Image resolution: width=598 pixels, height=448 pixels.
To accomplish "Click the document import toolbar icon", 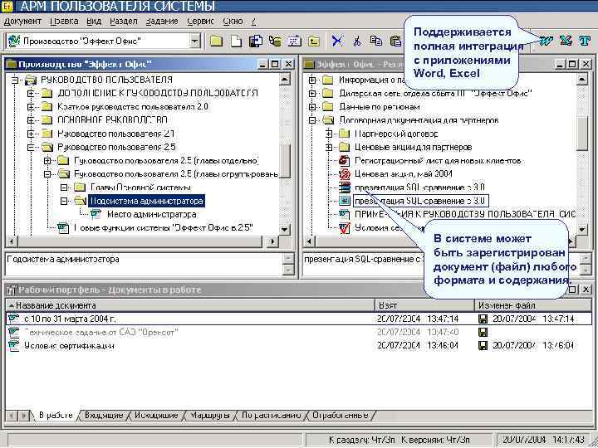I will 255,41.
